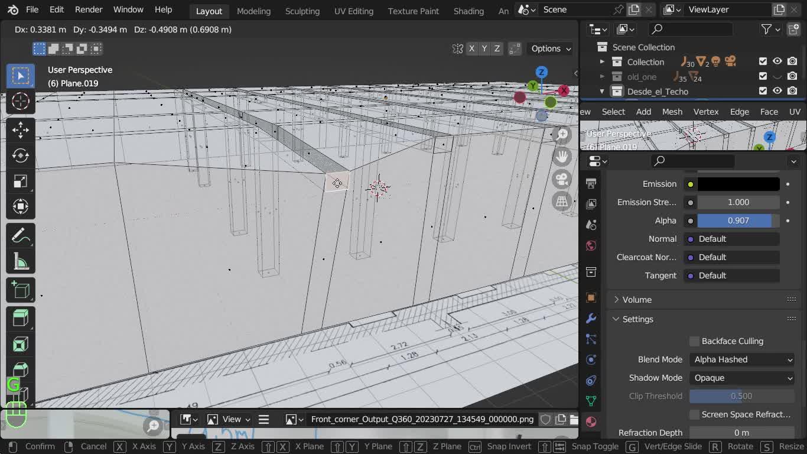Open the Options popover
This screenshot has height=454, width=807.
551,48
